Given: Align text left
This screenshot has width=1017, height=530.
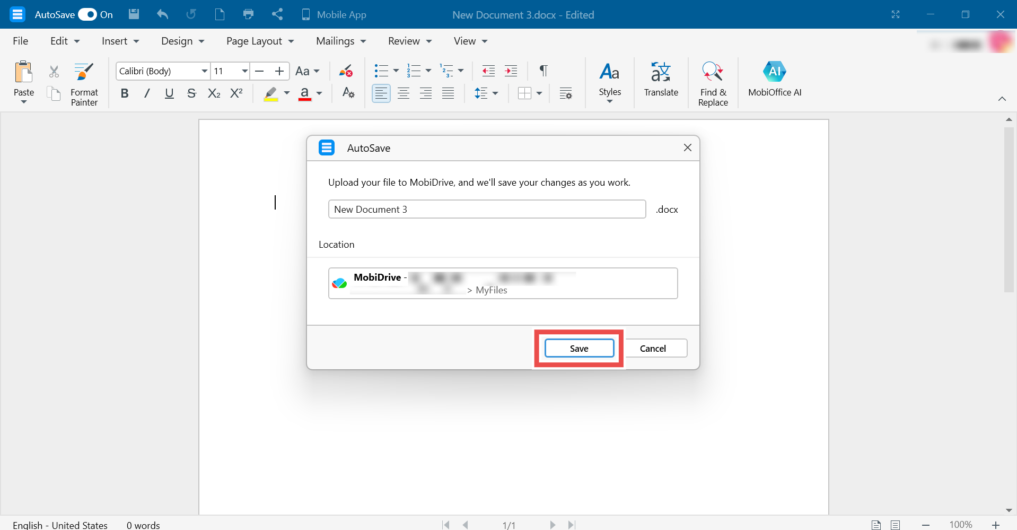Looking at the screenshot, I should (x=381, y=93).
